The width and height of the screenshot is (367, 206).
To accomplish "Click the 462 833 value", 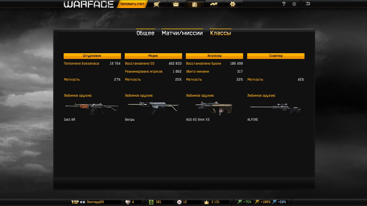I will (x=175, y=64).
